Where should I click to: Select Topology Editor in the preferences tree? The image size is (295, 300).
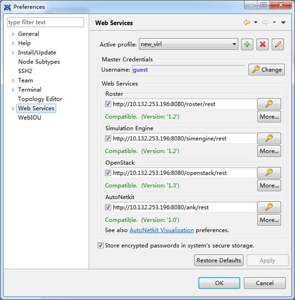[40, 99]
